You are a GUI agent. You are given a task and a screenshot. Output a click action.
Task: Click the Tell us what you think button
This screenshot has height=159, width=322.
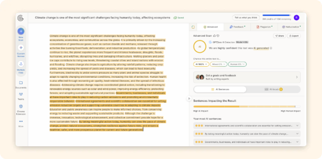click(x=246, y=18)
